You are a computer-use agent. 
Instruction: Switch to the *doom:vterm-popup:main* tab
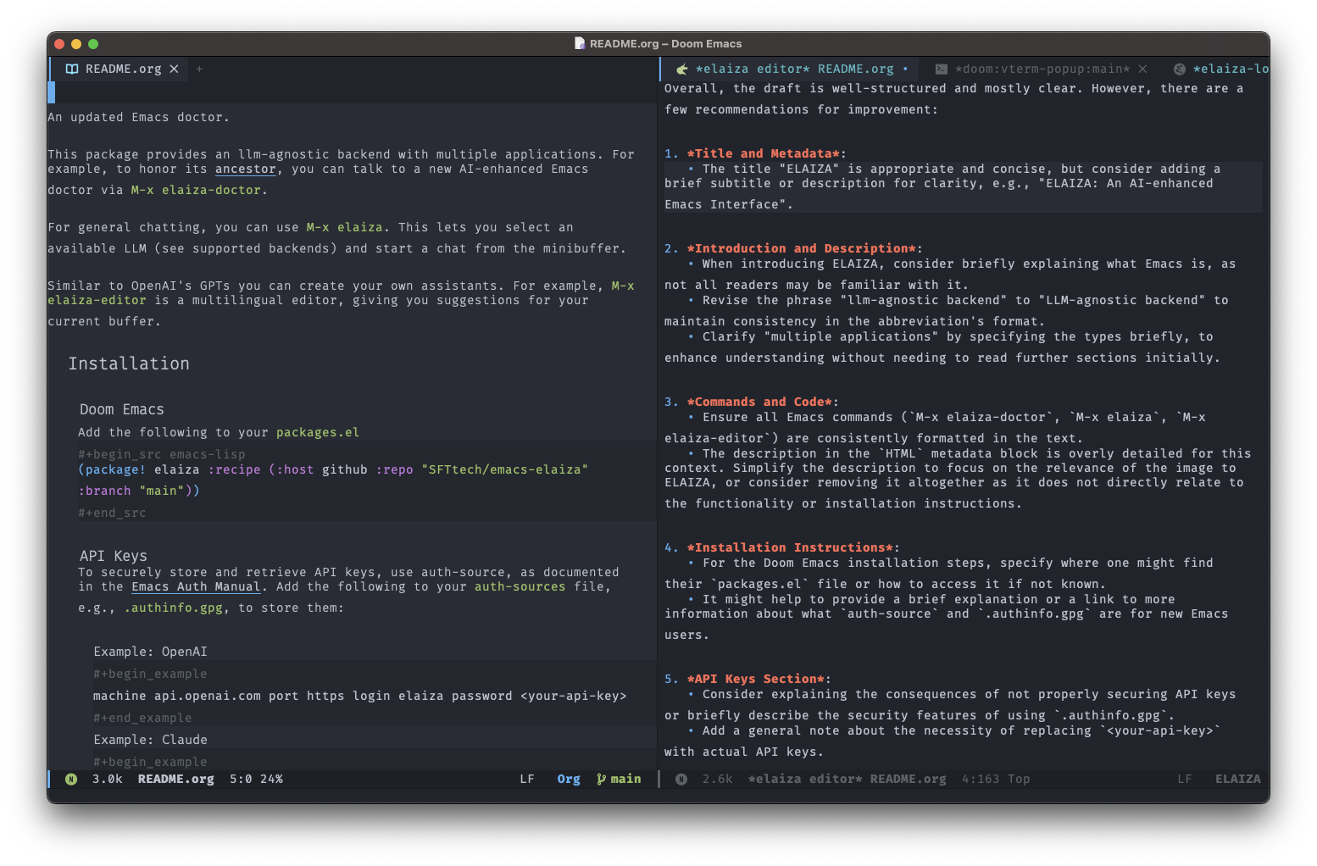coord(1042,69)
